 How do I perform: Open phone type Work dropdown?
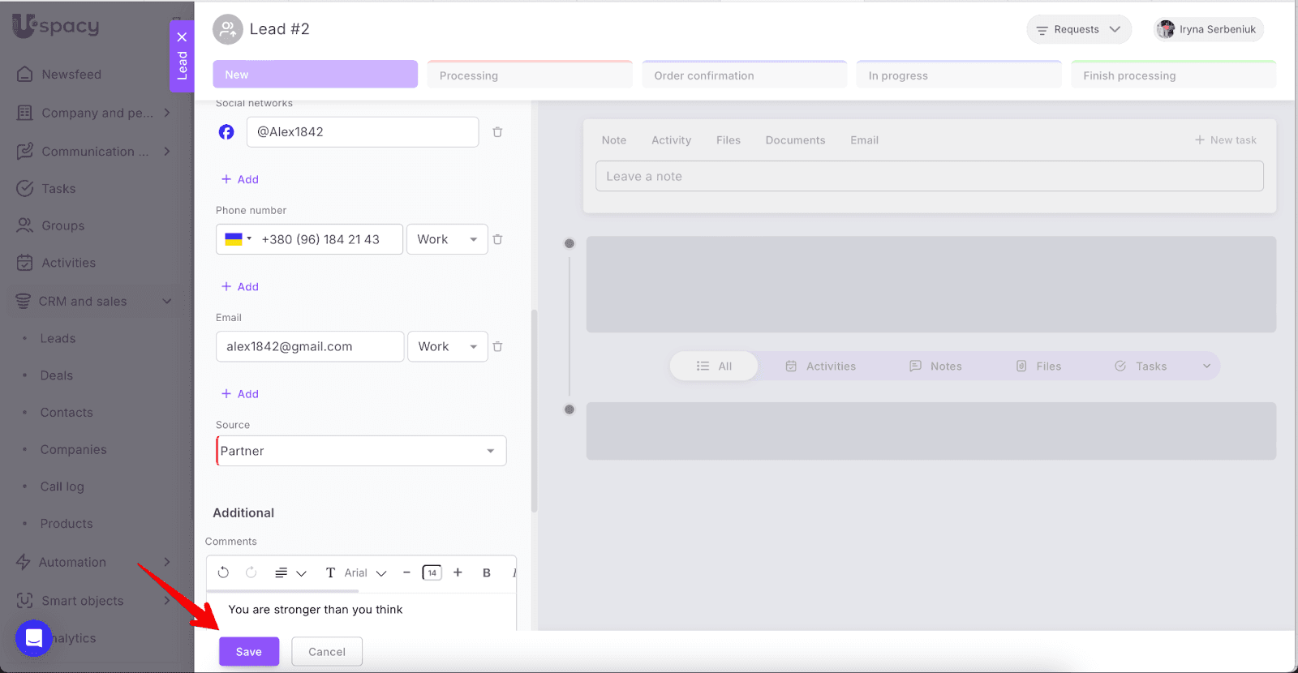[447, 239]
